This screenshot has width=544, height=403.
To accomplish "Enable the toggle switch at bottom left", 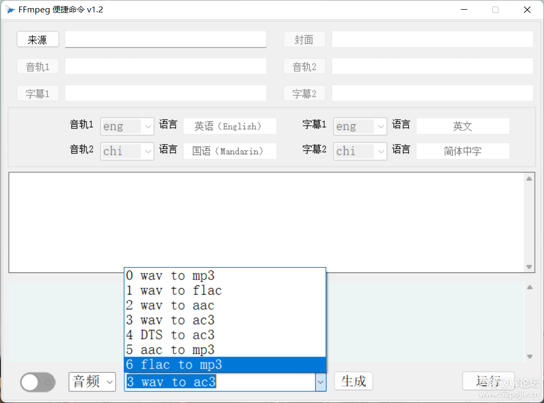I will click(37, 382).
